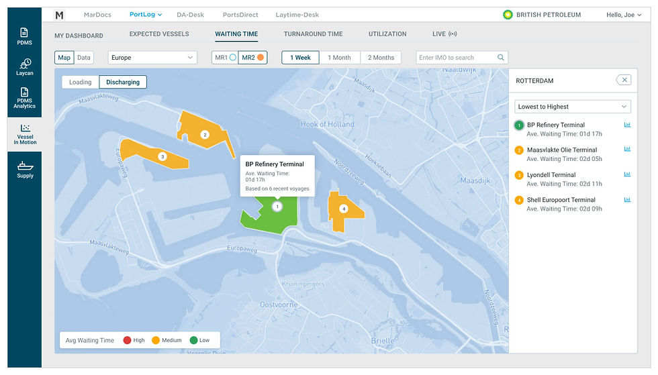Select the MR1 vessel type

225,58
